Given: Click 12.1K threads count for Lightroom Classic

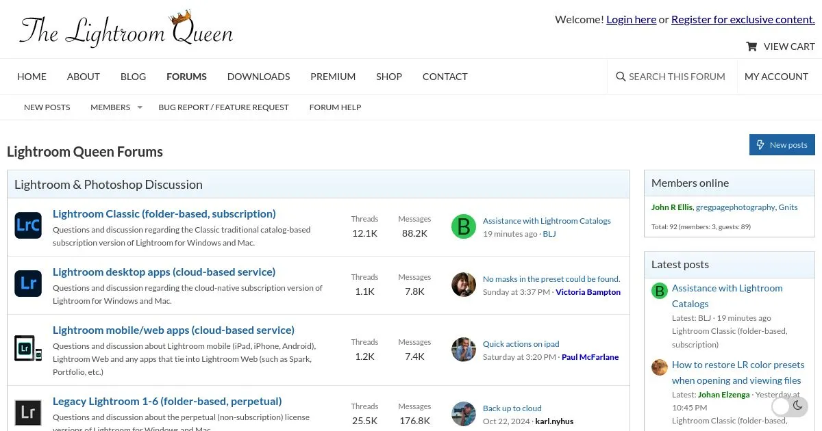Looking at the screenshot, I should 364,233.
